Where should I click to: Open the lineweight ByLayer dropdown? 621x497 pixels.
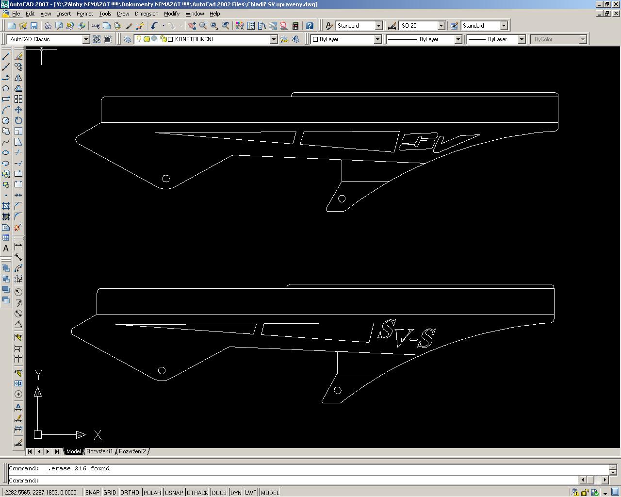pyautogui.click(x=522, y=39)
